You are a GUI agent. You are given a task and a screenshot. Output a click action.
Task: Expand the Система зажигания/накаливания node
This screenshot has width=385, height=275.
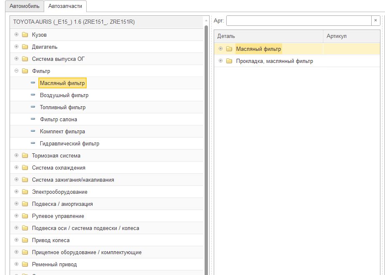(16, 180)
